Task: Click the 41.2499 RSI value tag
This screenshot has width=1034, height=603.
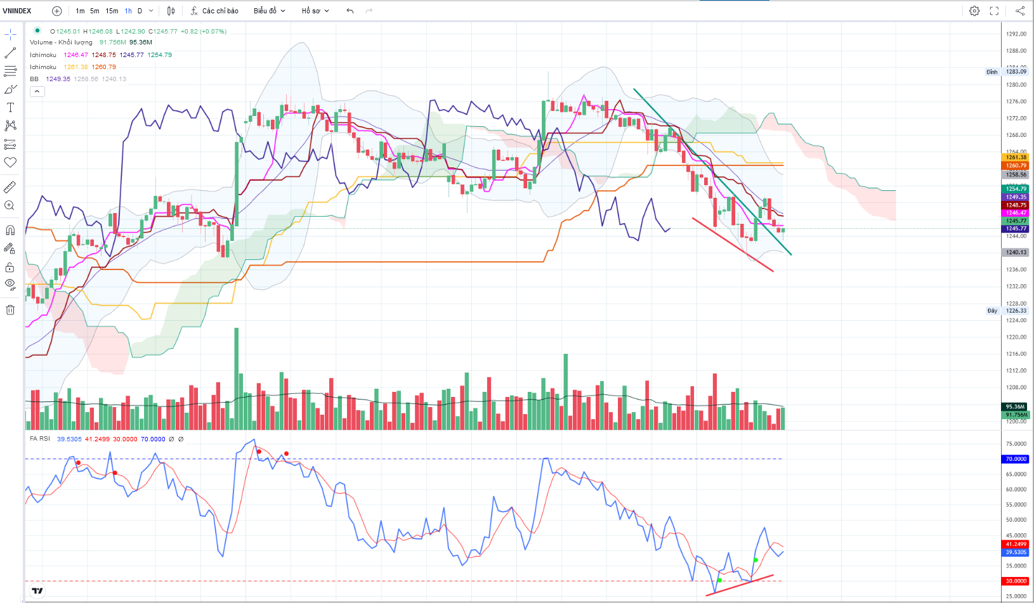Action: coord(1016,544)
